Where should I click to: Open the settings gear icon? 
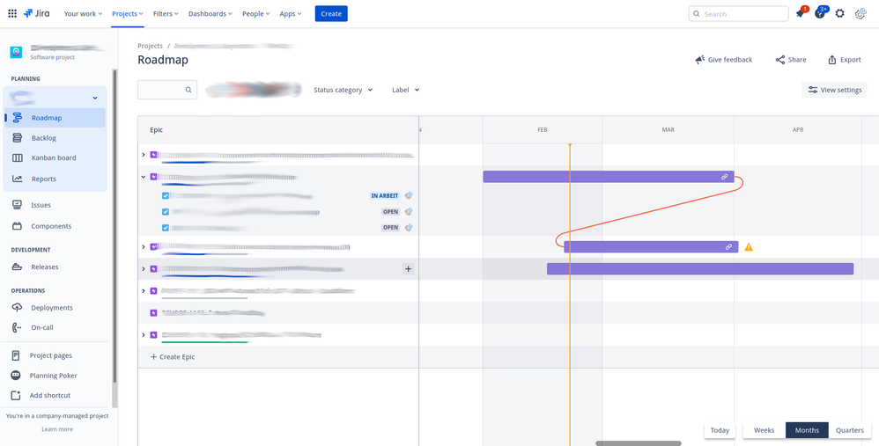(839, 13)
